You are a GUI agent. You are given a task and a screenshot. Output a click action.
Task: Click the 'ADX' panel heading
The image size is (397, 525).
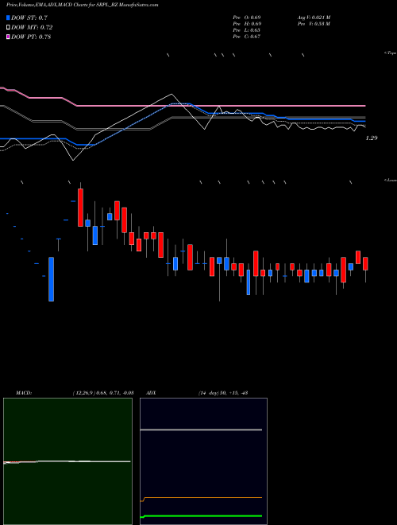point(151,393)
